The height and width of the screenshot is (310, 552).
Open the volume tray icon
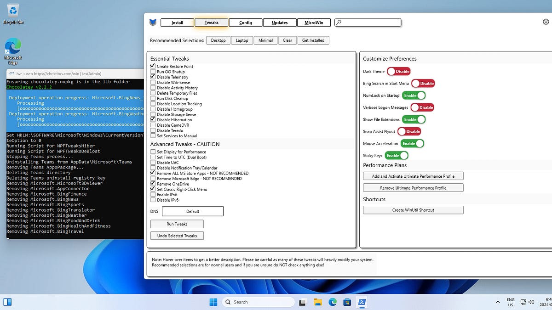click(532, 302)
